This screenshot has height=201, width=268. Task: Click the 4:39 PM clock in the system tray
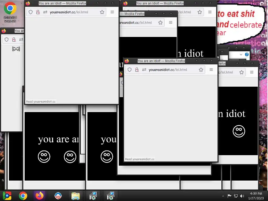pos(256,194)
